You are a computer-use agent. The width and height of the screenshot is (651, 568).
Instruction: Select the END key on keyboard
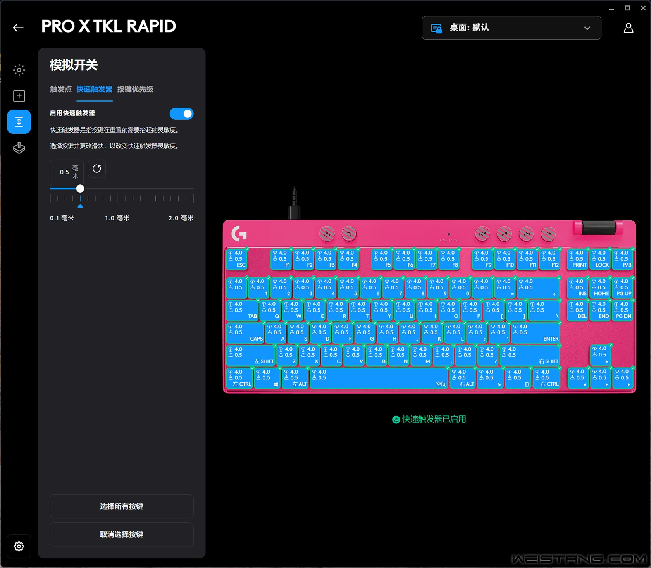click(x=600, y=310)
